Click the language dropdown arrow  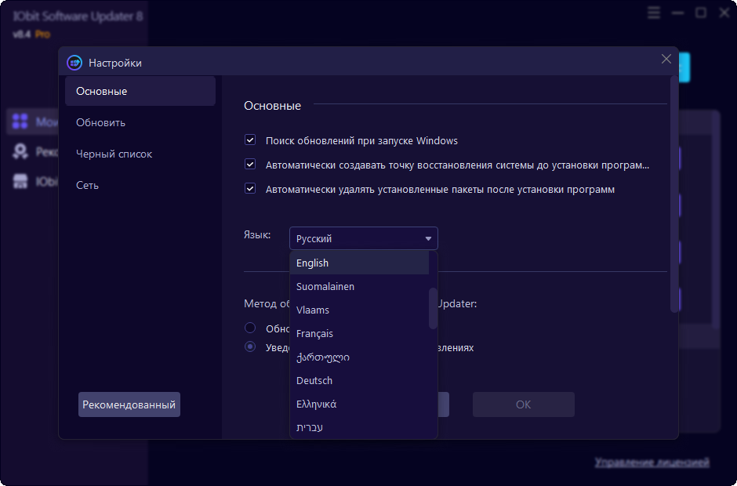[x=428, y=239]
